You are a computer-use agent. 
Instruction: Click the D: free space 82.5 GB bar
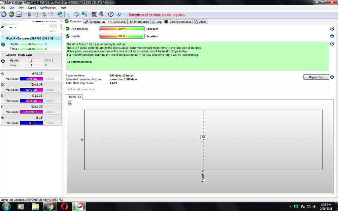[x=31, y=90]
